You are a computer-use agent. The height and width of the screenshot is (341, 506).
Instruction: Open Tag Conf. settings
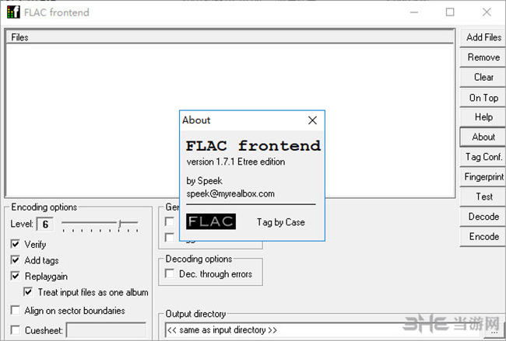483,157
